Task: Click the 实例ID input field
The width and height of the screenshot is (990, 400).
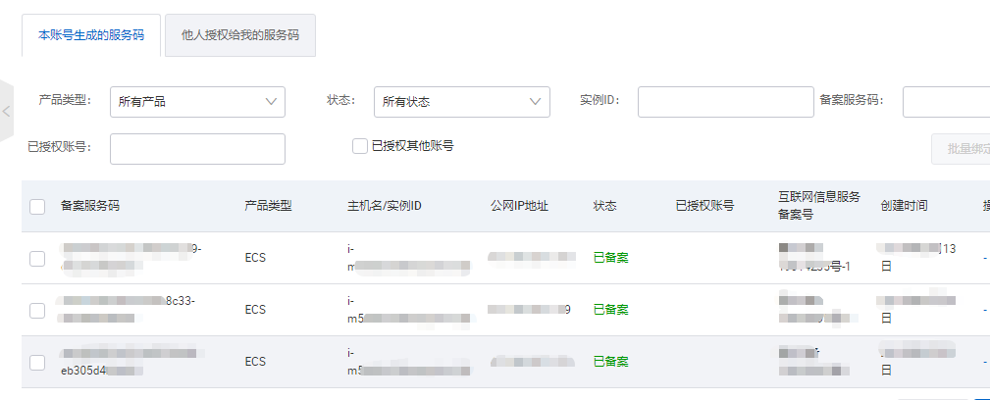Action: click(x=725, y=101)
